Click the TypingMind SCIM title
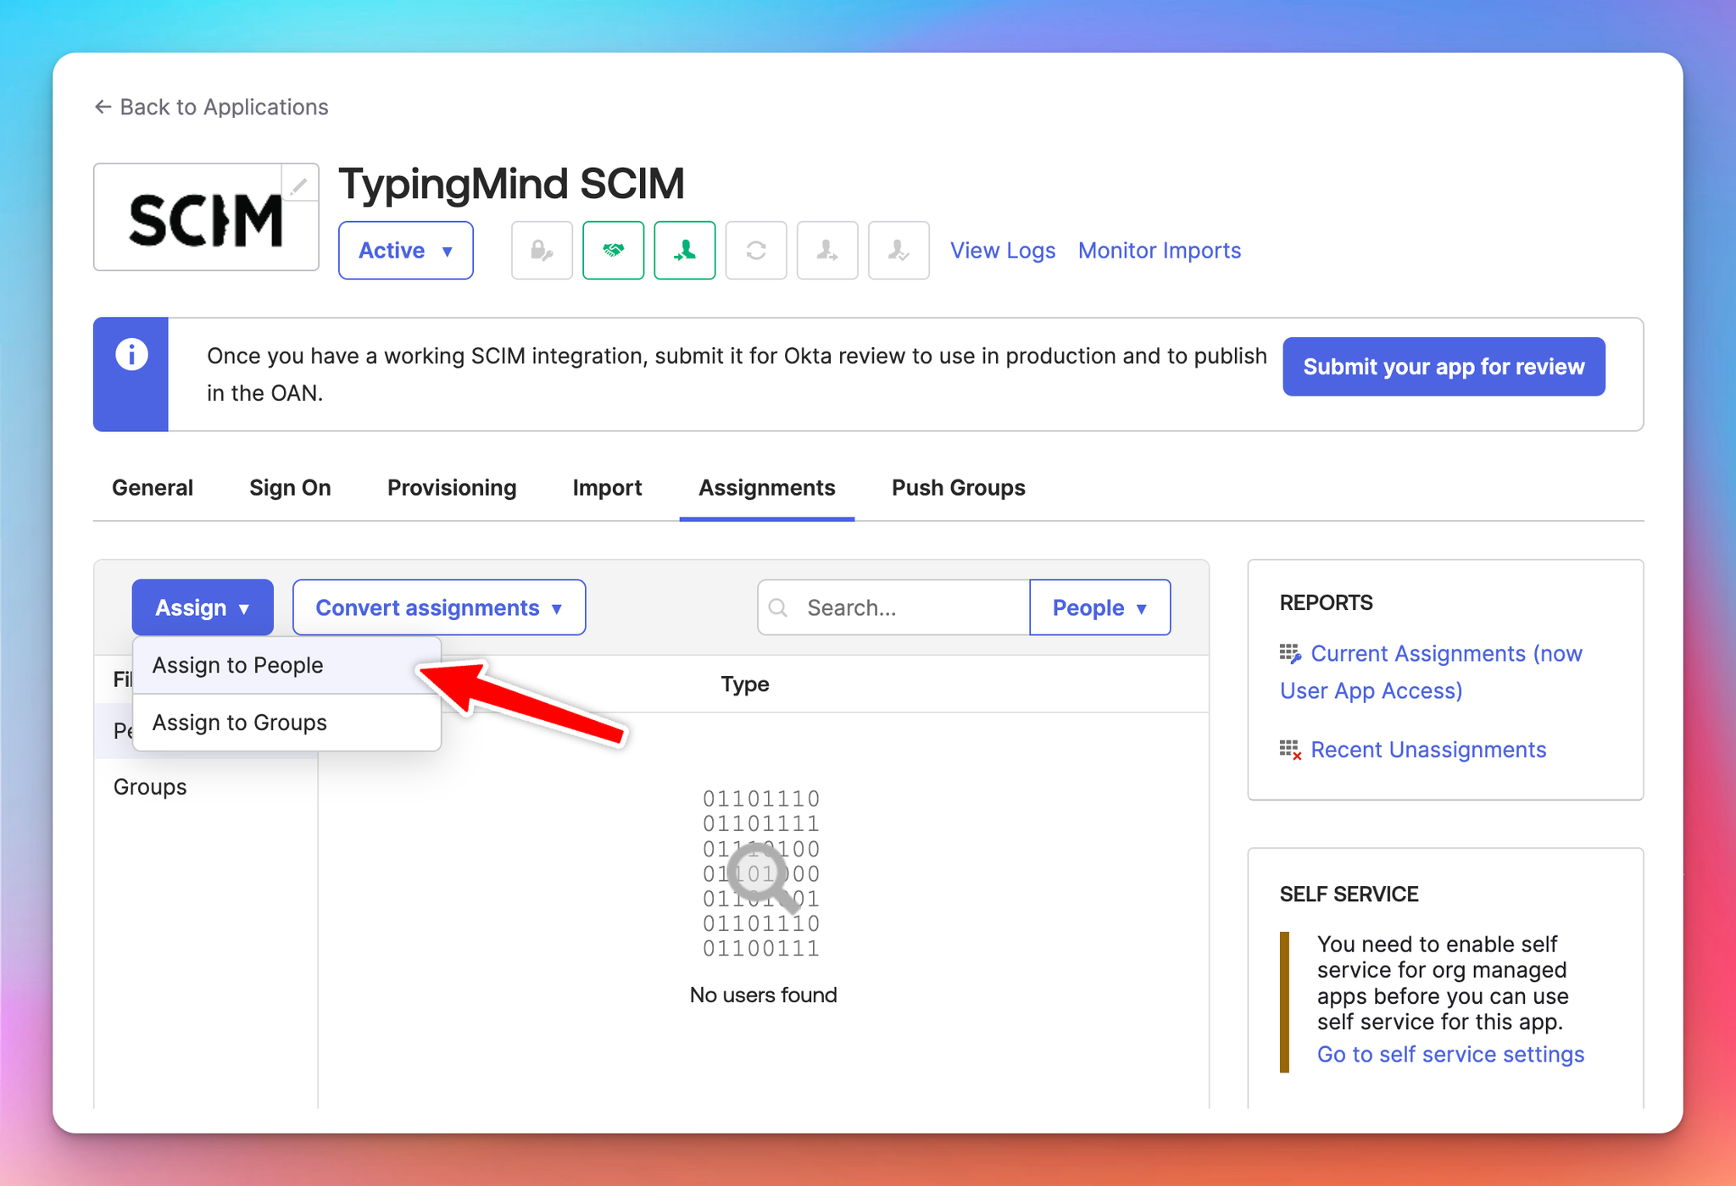 point(511,184)
